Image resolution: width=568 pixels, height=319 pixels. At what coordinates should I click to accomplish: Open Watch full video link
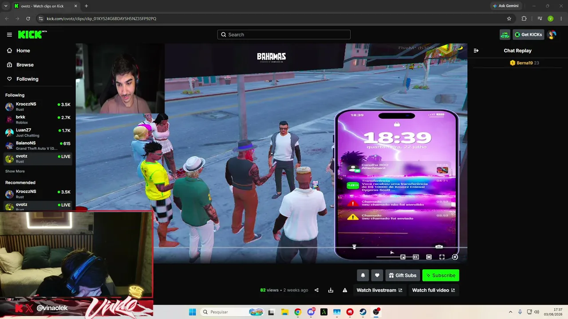pos(434,290)
